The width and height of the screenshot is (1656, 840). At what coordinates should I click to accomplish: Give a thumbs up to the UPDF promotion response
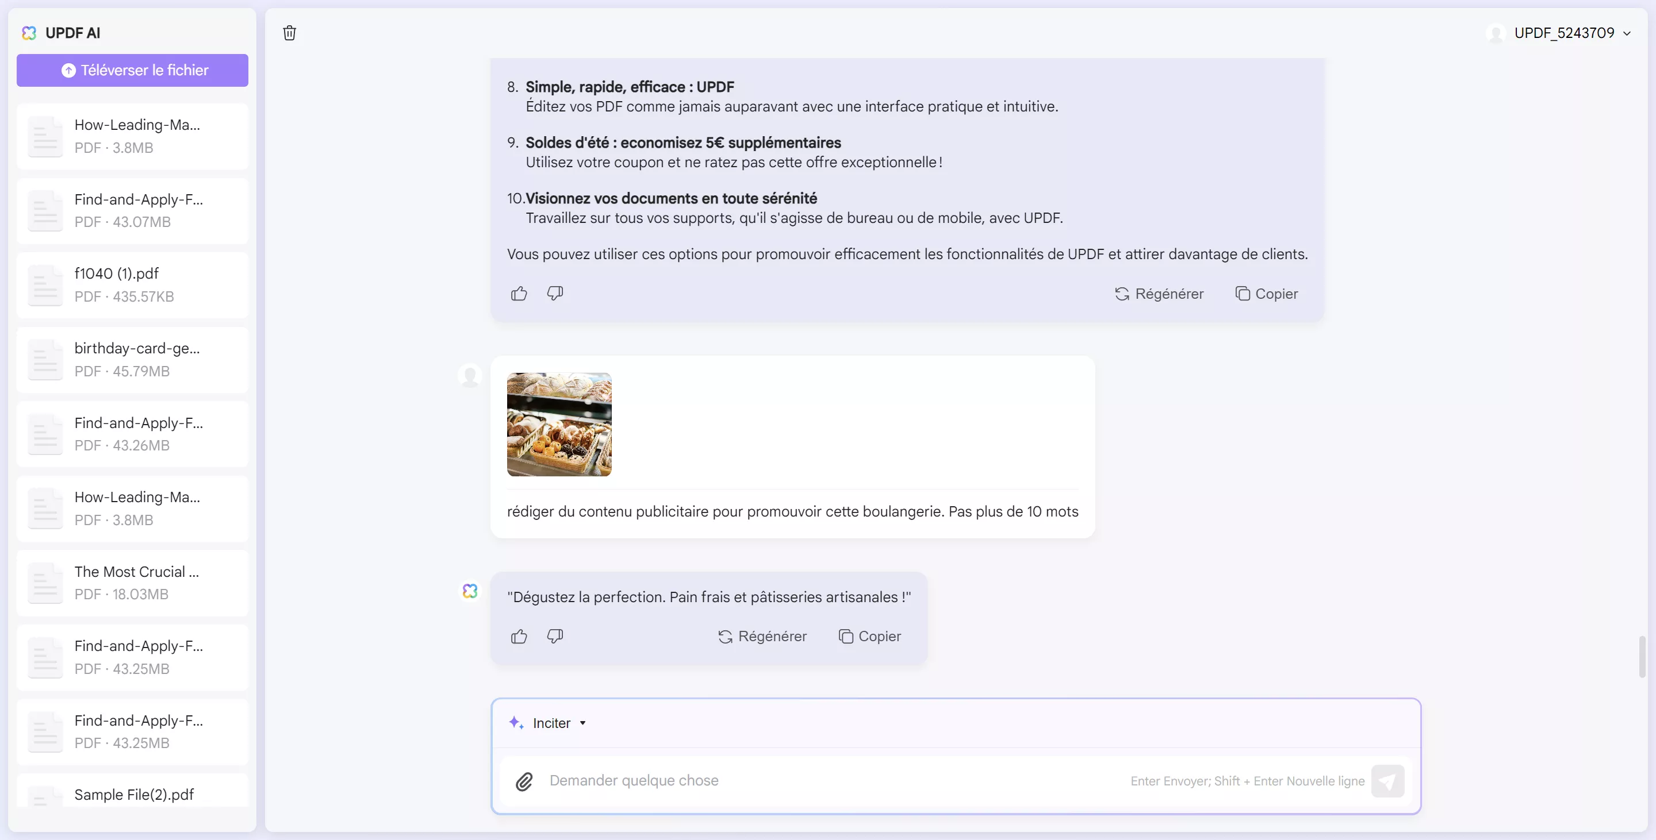[x=519, y=294]
